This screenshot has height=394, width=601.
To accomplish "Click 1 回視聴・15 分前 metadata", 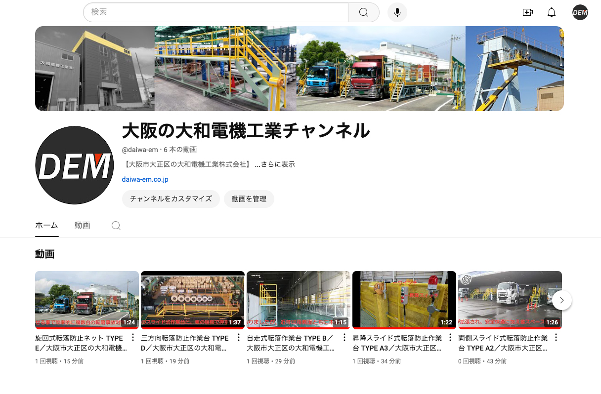I will click(59, 361).
